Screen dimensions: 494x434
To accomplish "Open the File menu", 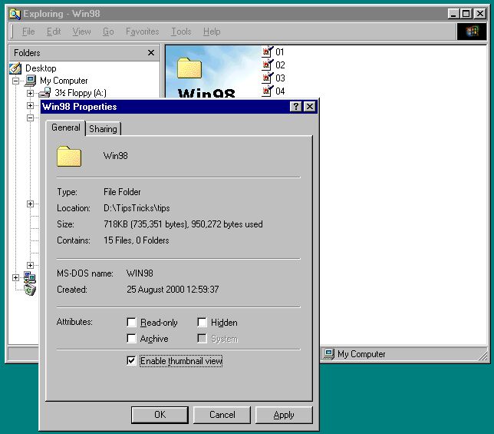I will 28,31.
